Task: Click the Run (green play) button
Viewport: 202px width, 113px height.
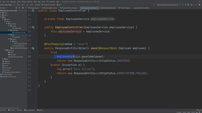Action: pyautogui.click(x=182, y=5)
